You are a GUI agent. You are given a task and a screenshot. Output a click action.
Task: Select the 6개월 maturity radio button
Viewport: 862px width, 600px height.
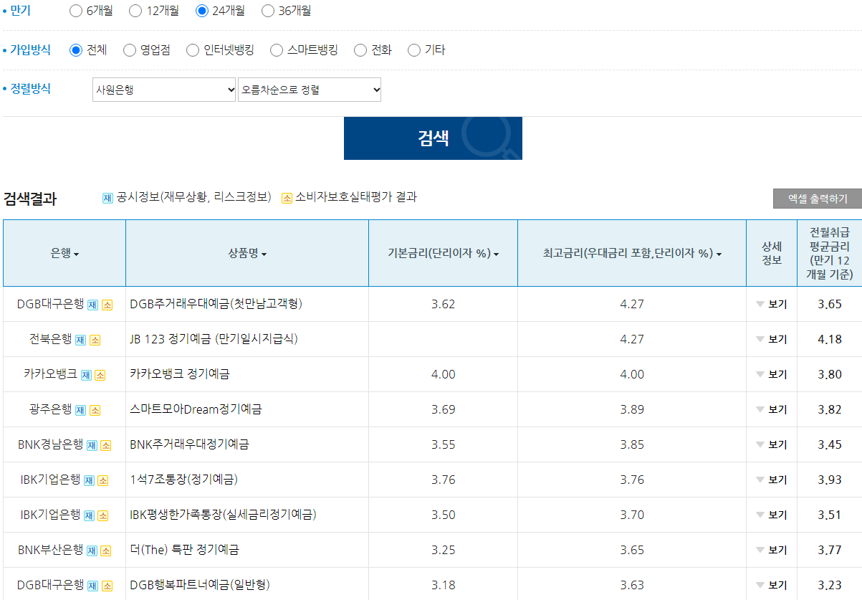pyautogui.click(x=76, y=11)
